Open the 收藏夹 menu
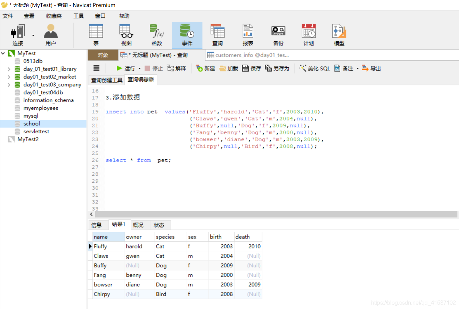The height and width of the screenshot is (309, 459). click(54, 16)
